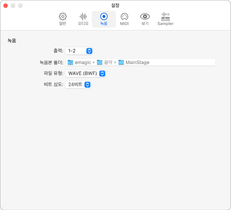Click the 출력 label

pyautogui.click(x=58, y=51)
